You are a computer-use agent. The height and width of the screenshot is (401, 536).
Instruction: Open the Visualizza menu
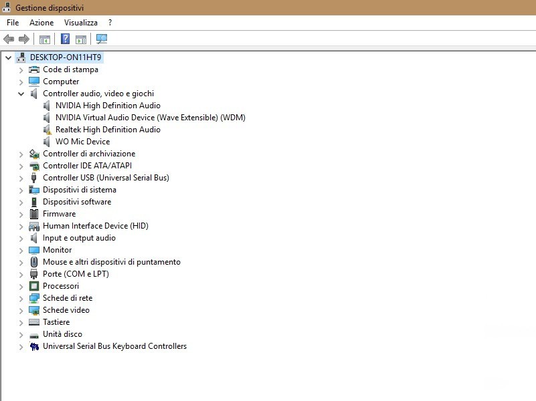tap(80, 23)
